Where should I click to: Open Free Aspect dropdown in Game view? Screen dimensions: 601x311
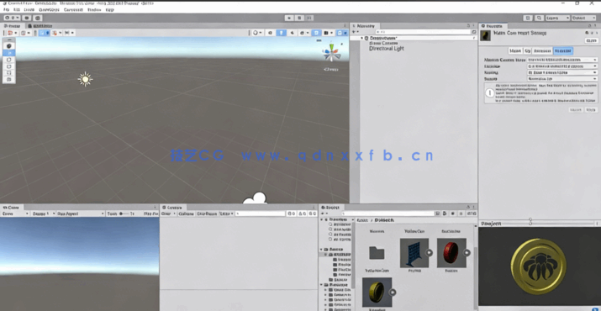pyautogui.click(x=80, y=213)
